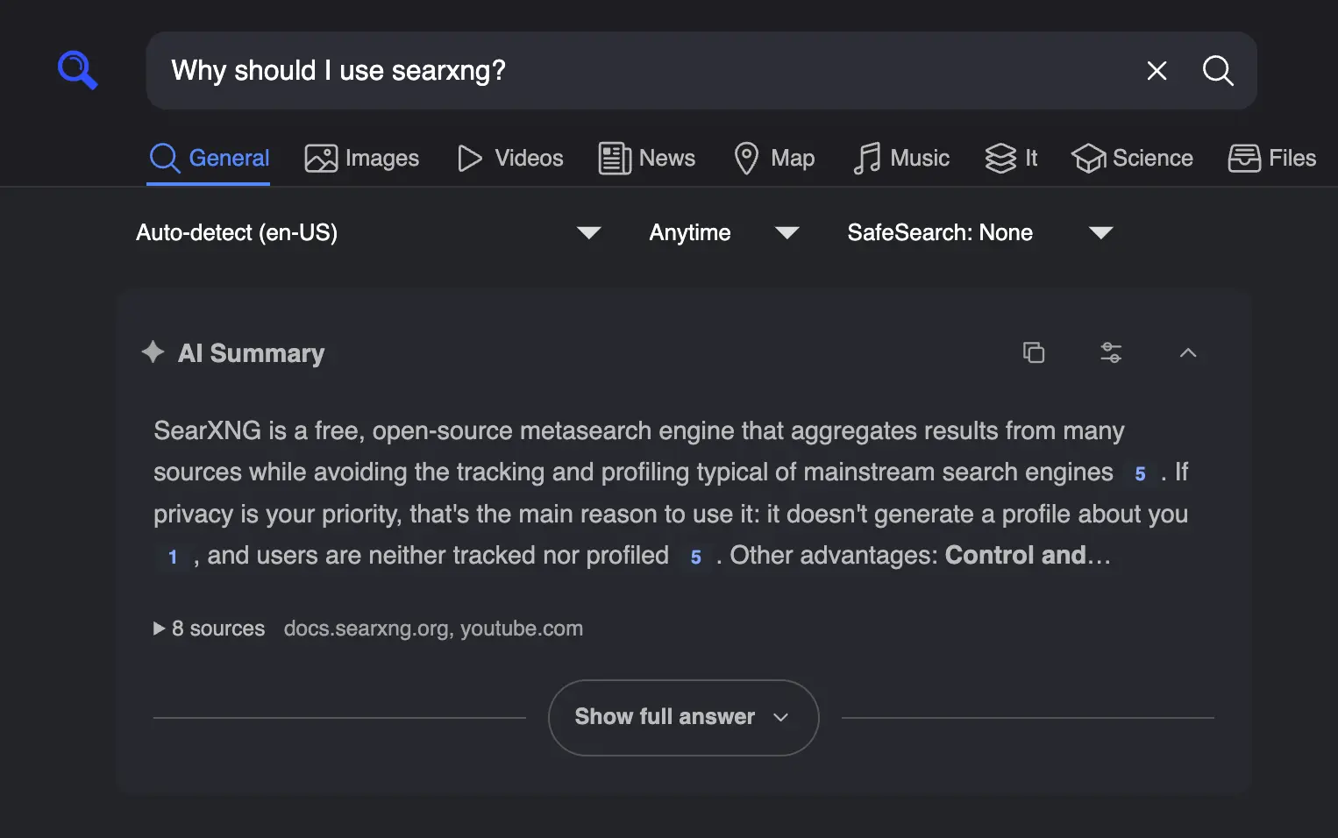Open the Anytime time range dropdown
1338x838 pixels.
(723, 233)
